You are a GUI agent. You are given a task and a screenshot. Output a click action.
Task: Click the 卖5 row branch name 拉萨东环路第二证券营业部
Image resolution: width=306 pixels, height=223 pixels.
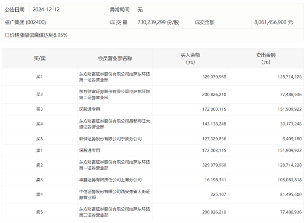(x=115, y=212)
